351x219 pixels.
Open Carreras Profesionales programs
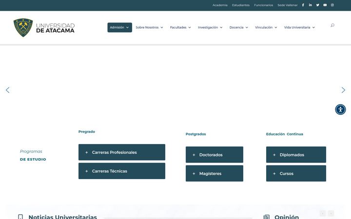tap(122, 152)
